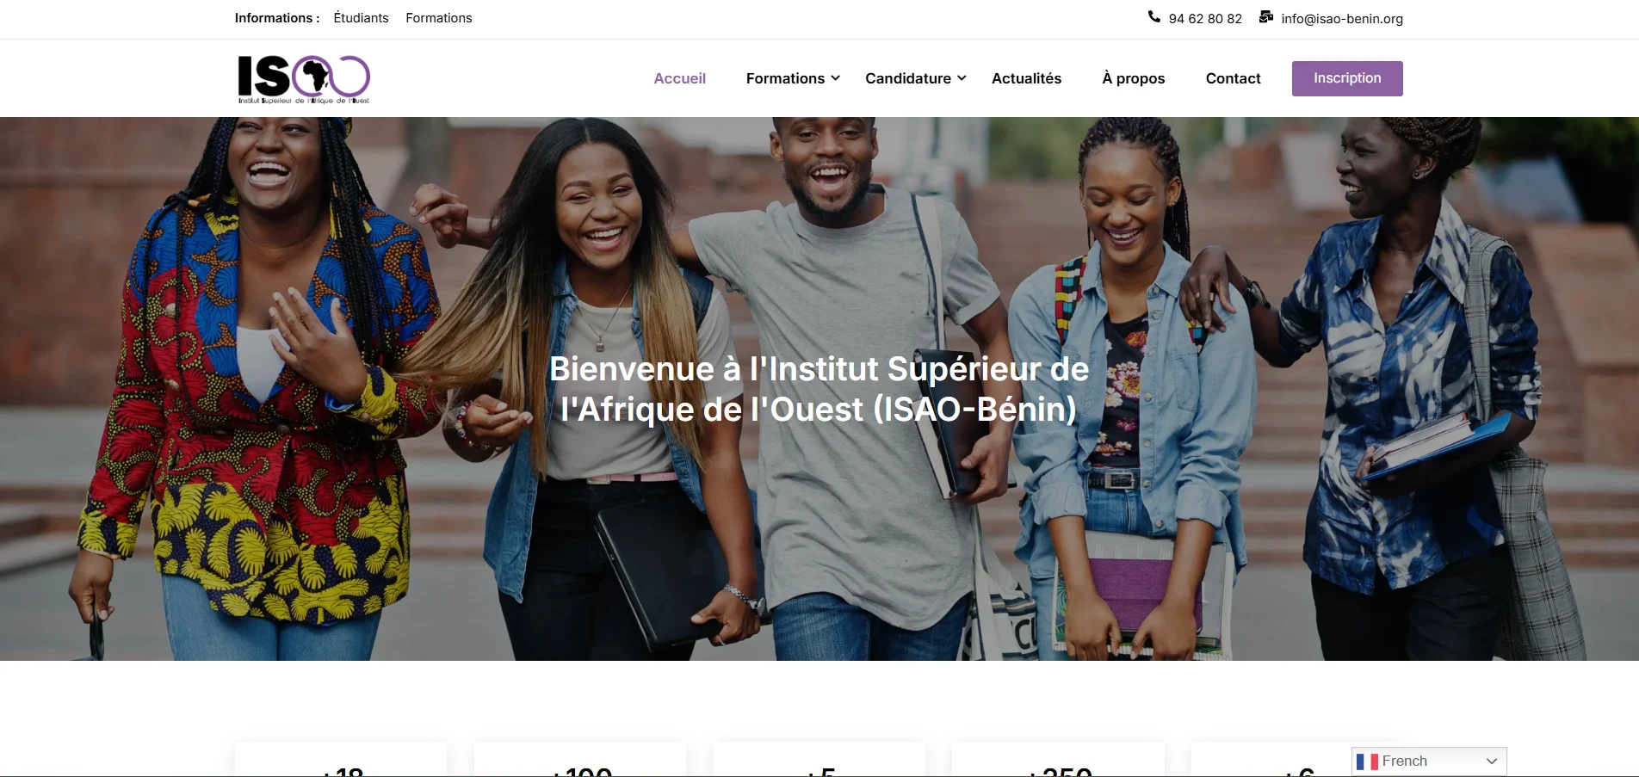The image size is (1639, 777).
Task: Click the +100 statistics card
Action: click(580, 760)
